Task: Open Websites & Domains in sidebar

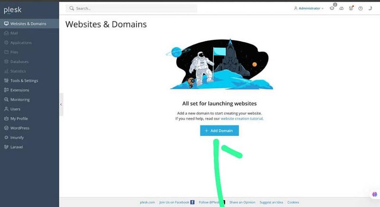Action: click(29, 24)
